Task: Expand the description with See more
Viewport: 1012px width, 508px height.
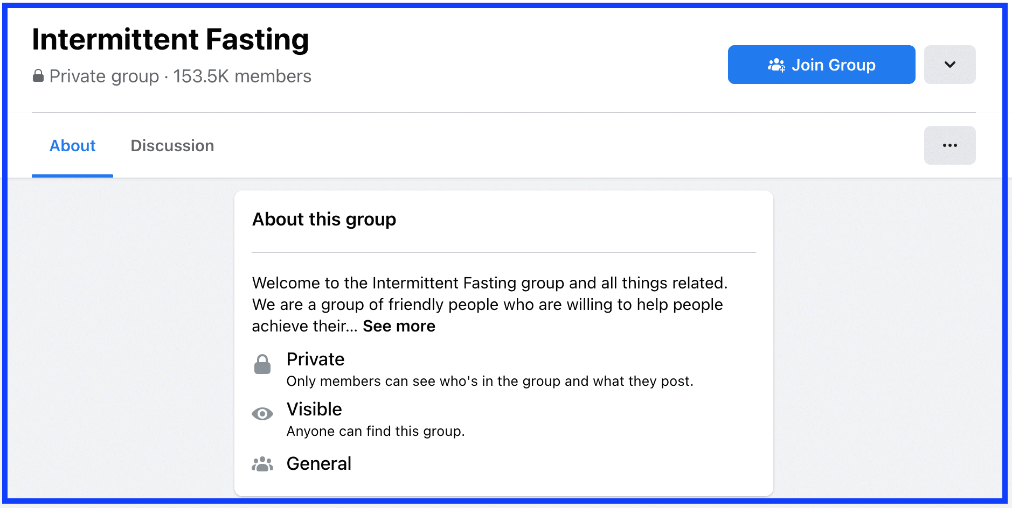Action: point(399,326)
